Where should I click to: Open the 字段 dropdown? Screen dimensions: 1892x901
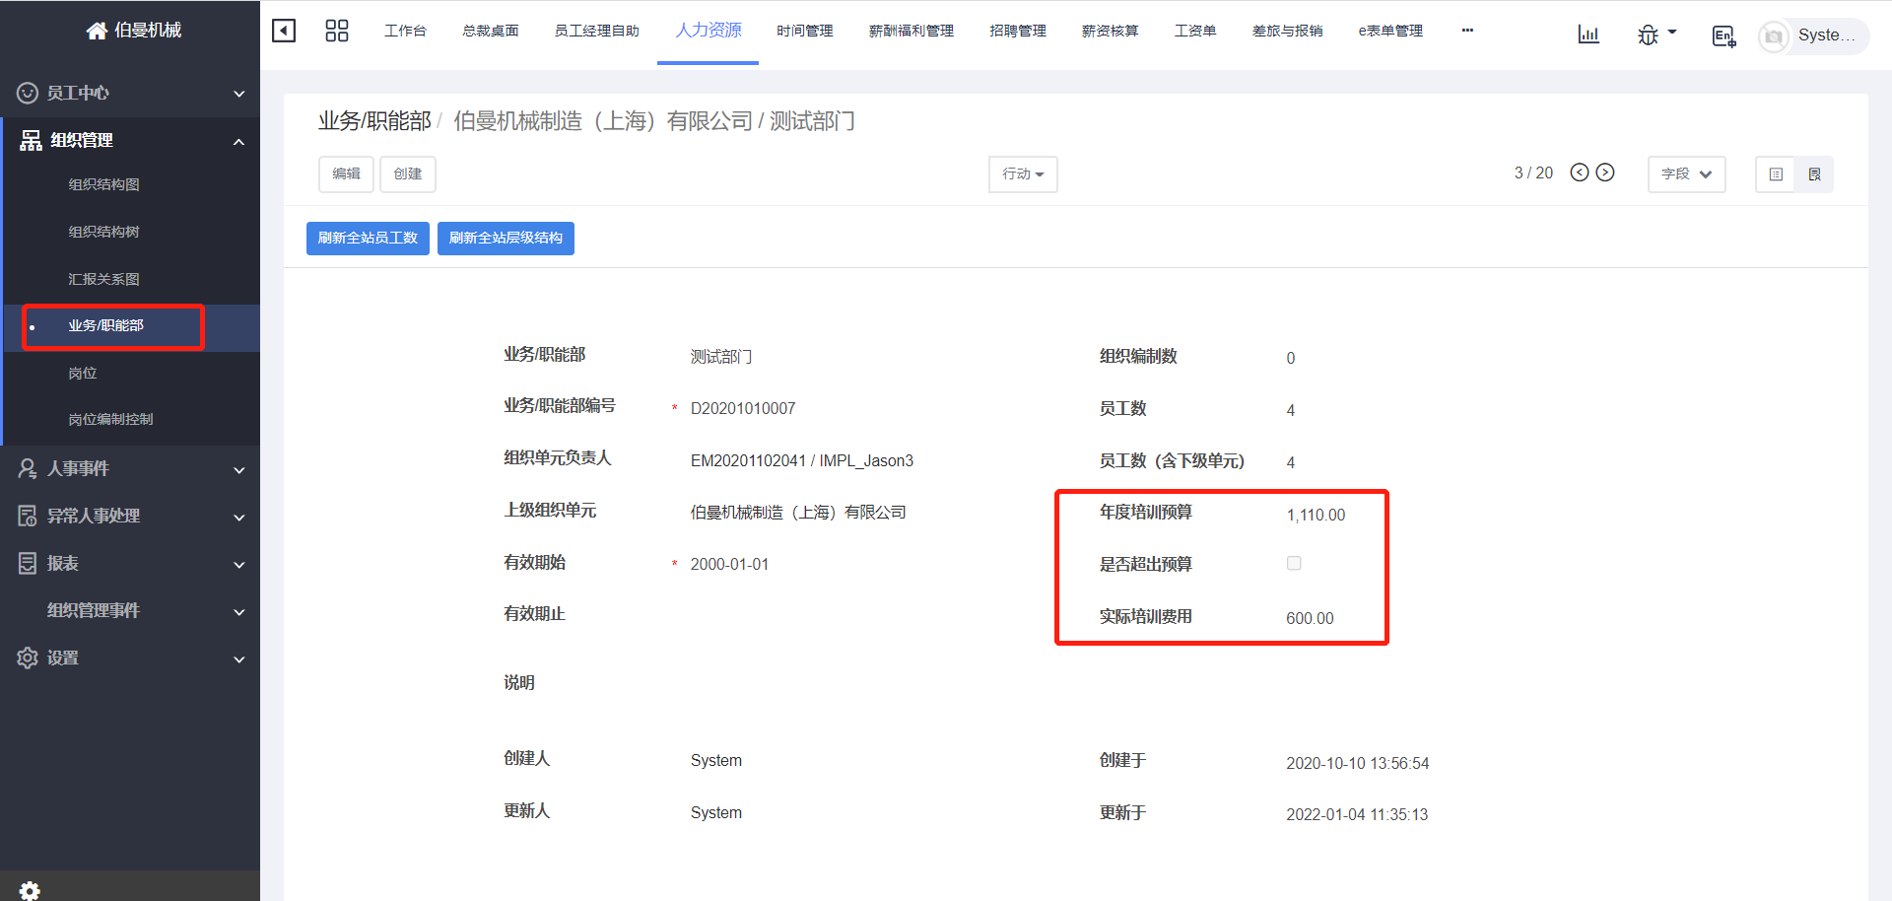1686,174
